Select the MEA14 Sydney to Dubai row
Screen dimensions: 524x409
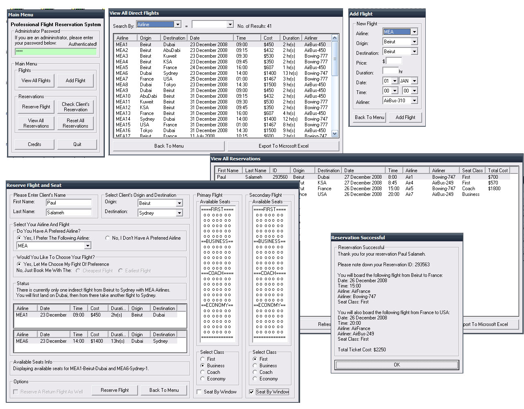click(x=223, y=119)
